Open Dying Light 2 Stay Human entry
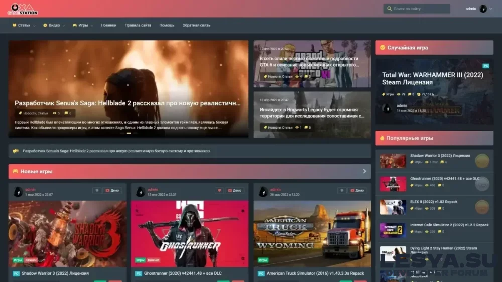This screenshot has height=282, width=502. [x=443, y=250]
